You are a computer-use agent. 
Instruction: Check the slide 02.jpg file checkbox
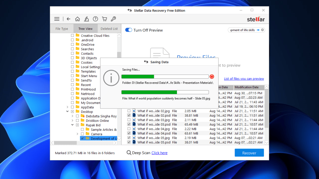click(x=129, y=111)
